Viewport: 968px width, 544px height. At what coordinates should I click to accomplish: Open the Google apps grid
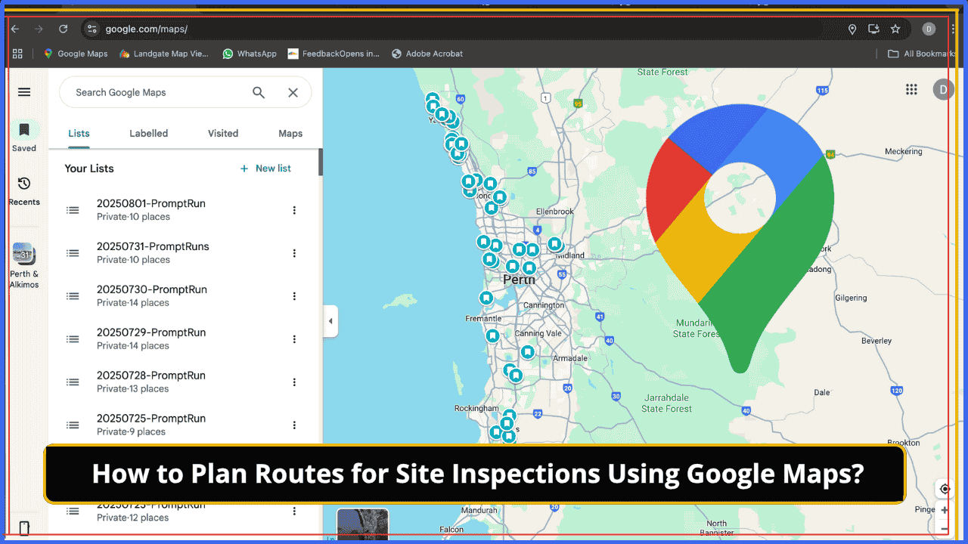coord(911,89)
